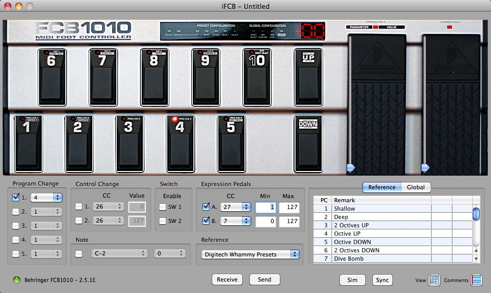Click expression pedal B slider handle
Viewport: 491px width, 293px height.
coord(425,168)
